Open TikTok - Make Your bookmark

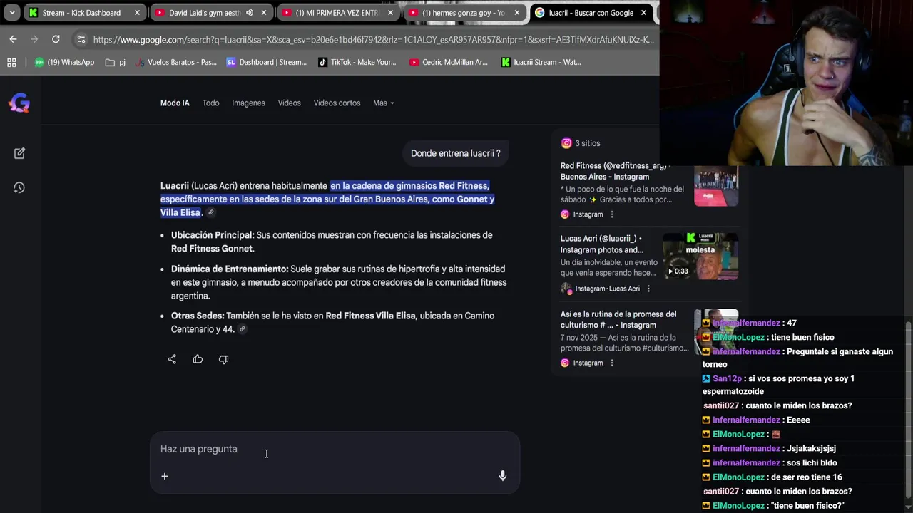click(357, 62)
